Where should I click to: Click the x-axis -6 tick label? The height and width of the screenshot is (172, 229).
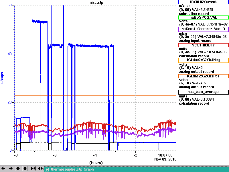tap(55, 155)
